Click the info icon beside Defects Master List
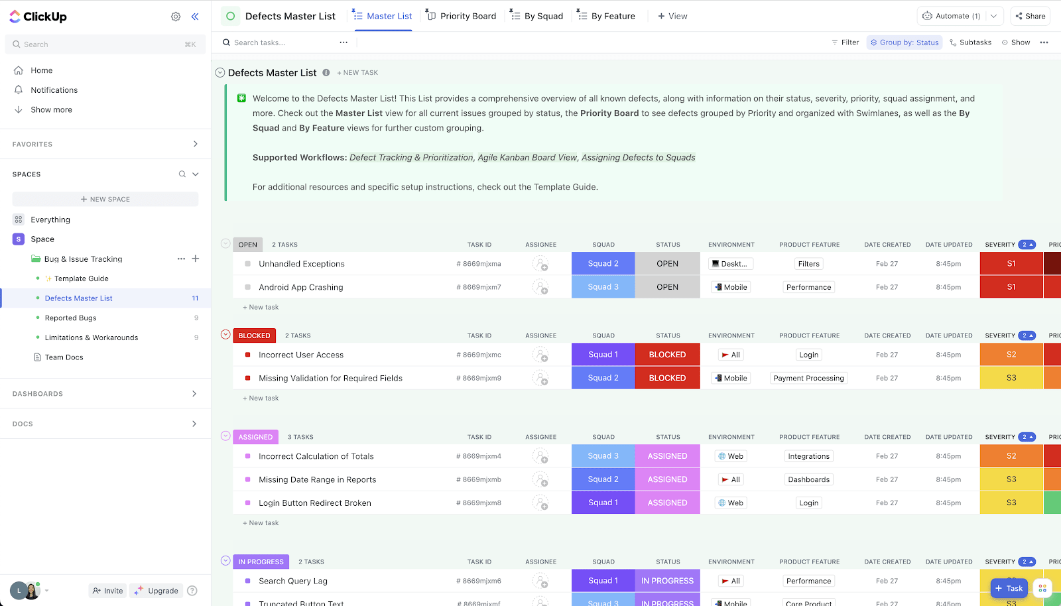This screenshot has height=606, width=1061. (326, 73)
